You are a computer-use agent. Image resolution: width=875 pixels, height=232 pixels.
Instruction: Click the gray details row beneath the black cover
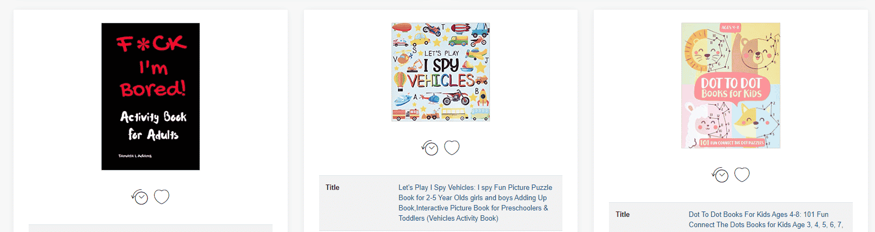click(150, 228)
